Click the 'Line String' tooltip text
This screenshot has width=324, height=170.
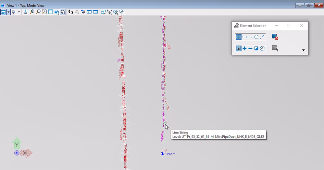pos(180,133)
